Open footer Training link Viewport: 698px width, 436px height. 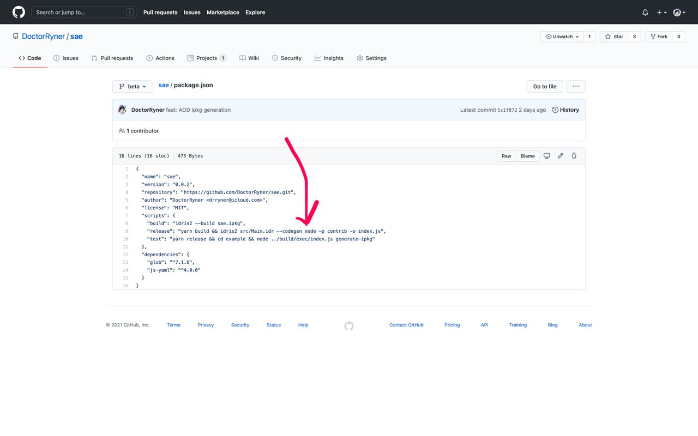click(518, 325)
